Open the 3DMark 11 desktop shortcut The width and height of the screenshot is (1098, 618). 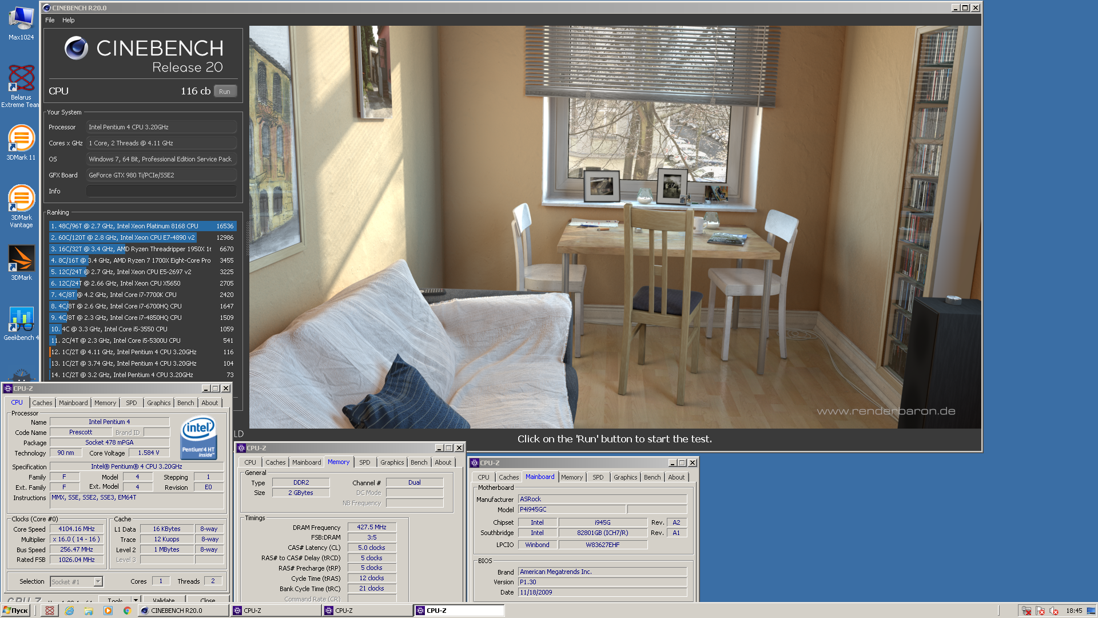click(21, 143)
